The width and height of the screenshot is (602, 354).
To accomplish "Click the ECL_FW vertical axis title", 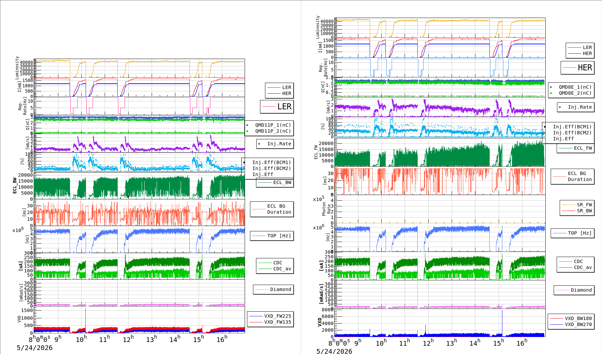I will tap(316, 152).
